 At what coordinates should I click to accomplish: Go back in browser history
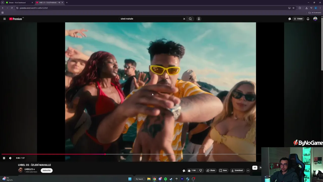tap(3, 8)
